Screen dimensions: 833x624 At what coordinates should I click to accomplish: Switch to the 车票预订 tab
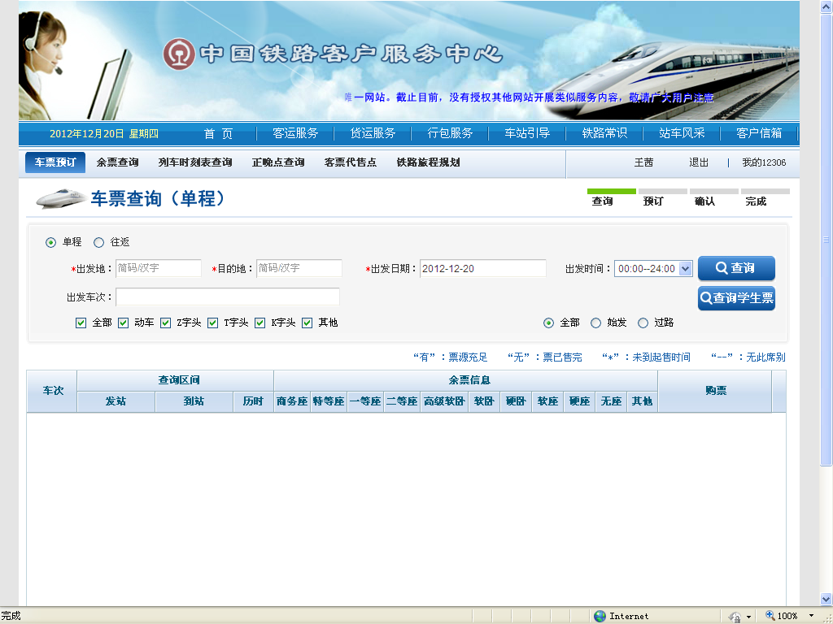55,162
